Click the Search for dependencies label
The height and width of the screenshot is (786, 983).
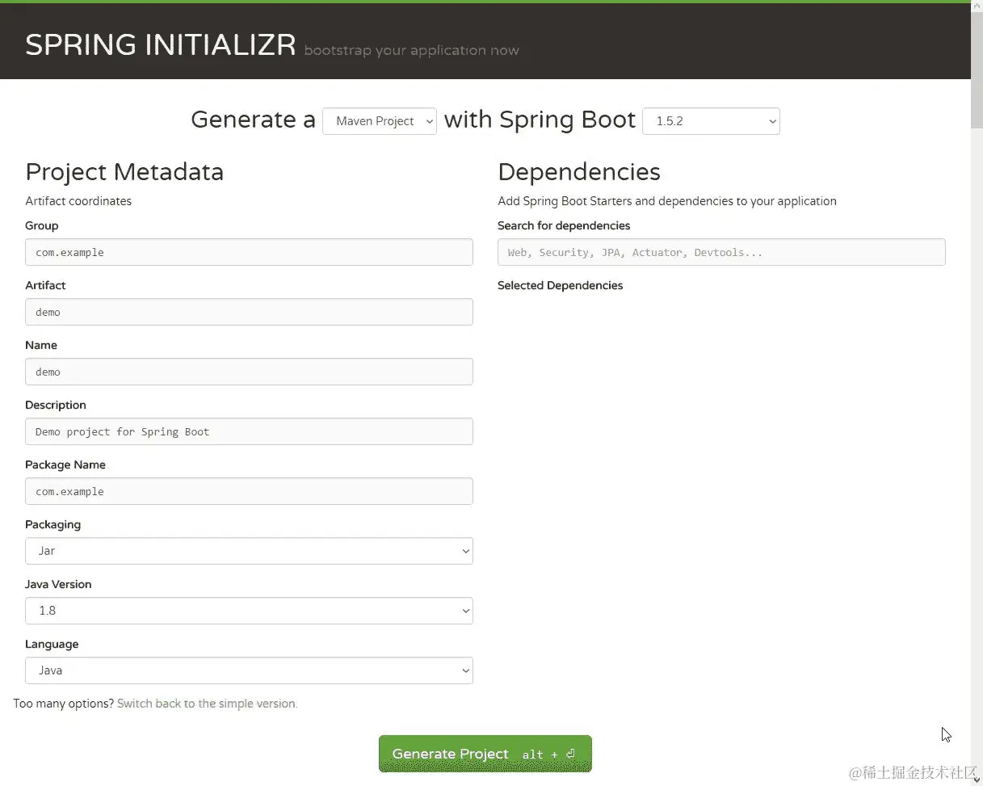(564, 225)
